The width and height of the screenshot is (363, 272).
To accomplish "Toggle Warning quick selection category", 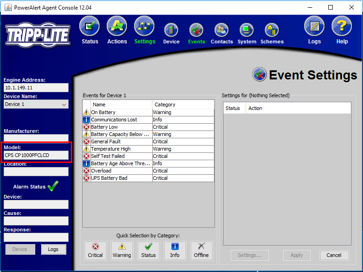I will click(122, 251).
